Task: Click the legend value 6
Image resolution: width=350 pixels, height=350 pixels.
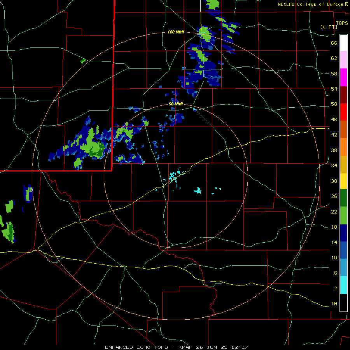Action: pos(335,273)
